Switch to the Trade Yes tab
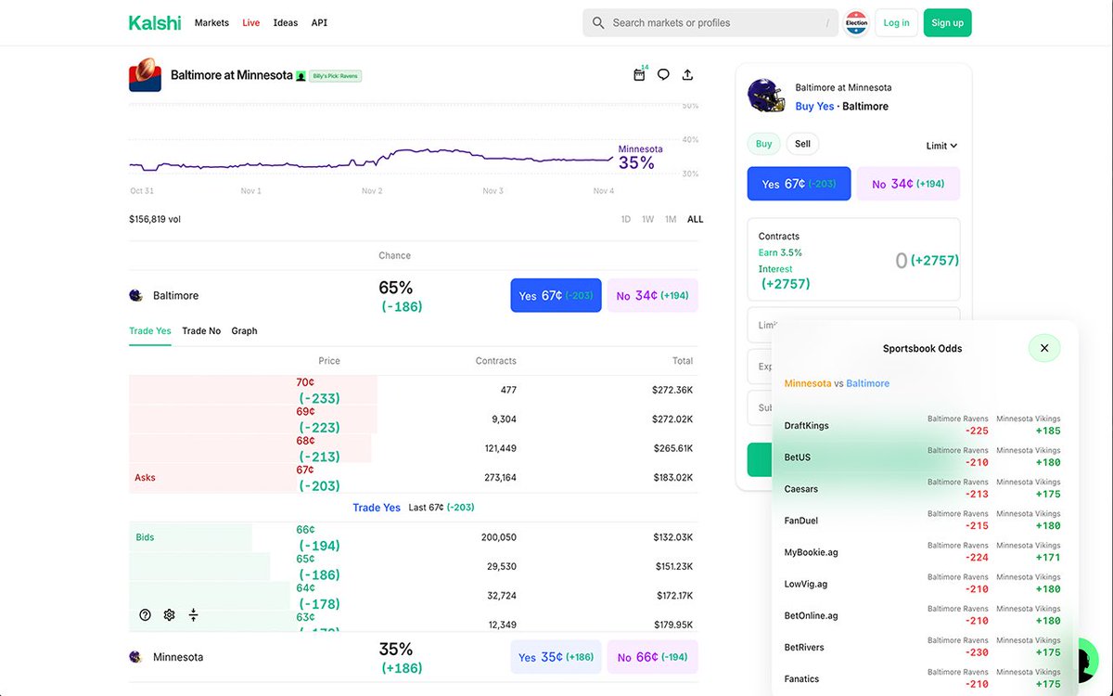Screen dimensions: 1113x696 pos(150,330)
